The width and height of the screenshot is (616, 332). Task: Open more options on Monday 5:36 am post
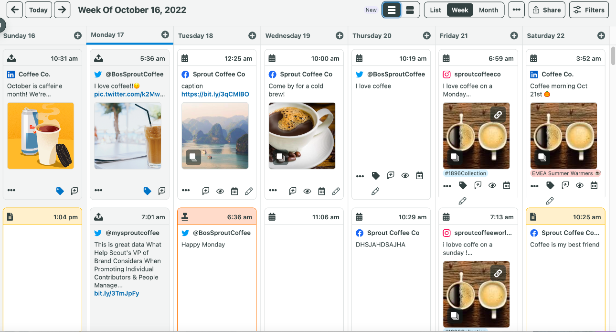point(98,191)
